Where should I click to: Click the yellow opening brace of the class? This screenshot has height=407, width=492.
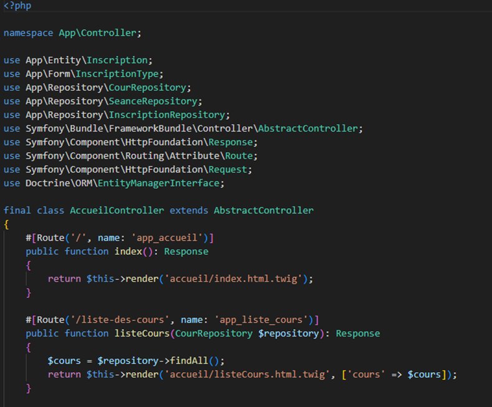tap(6, 224)
